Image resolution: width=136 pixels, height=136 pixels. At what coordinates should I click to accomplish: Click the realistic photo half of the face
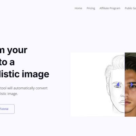tap(131, 84)
